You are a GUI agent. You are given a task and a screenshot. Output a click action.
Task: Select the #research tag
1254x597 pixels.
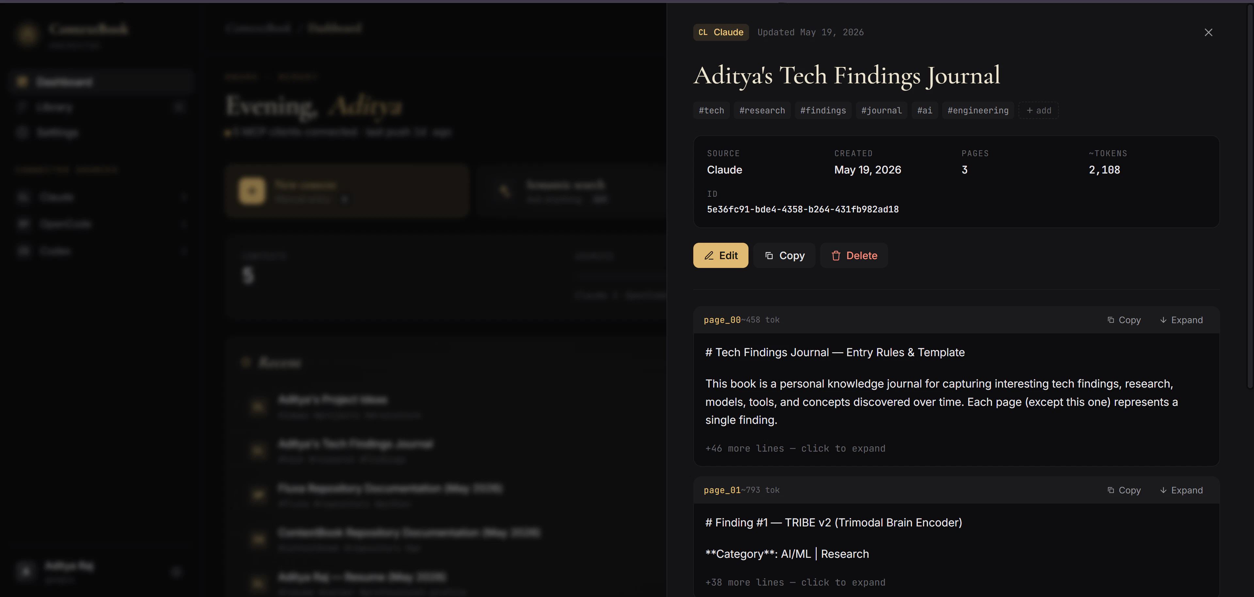click(762, 110)
